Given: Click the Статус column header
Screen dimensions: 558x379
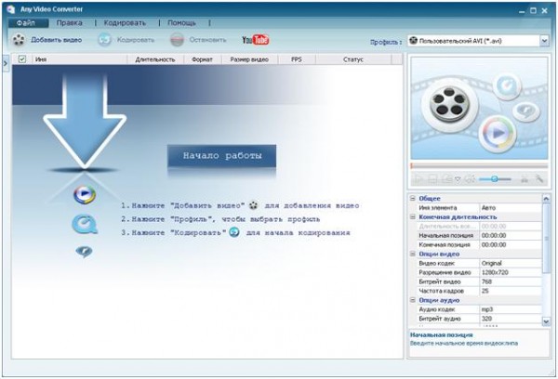Looking at the screenshot, I should [353, 59].
